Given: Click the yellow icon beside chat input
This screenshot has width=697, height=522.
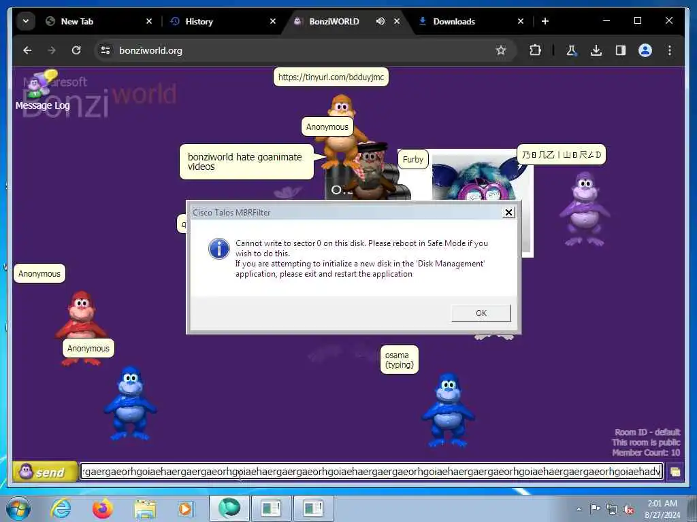Looking at the screenshot, I should 675,472.
